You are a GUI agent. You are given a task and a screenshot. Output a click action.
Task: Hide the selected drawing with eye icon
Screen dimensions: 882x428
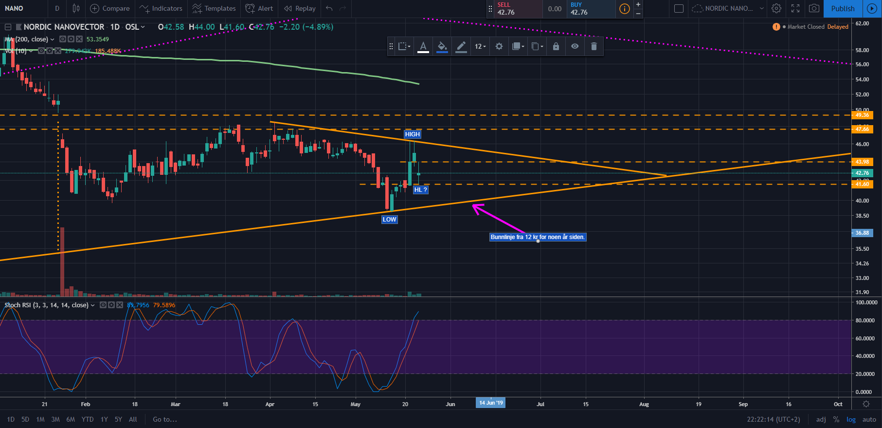click(x=575, y=46)
